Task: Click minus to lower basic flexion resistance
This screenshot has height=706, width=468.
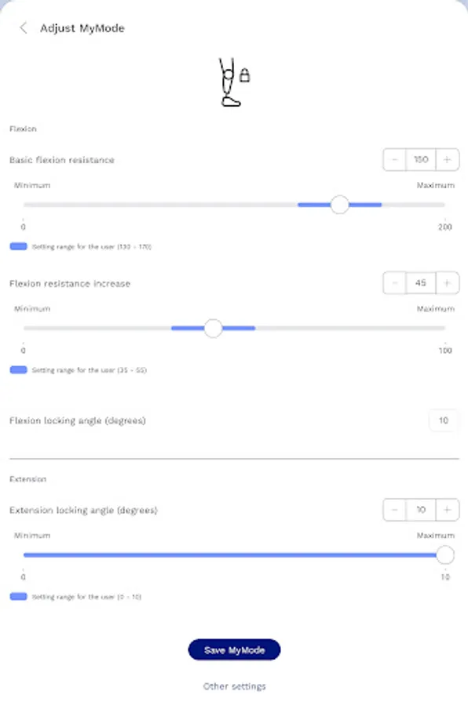Action: coord(393,159)
